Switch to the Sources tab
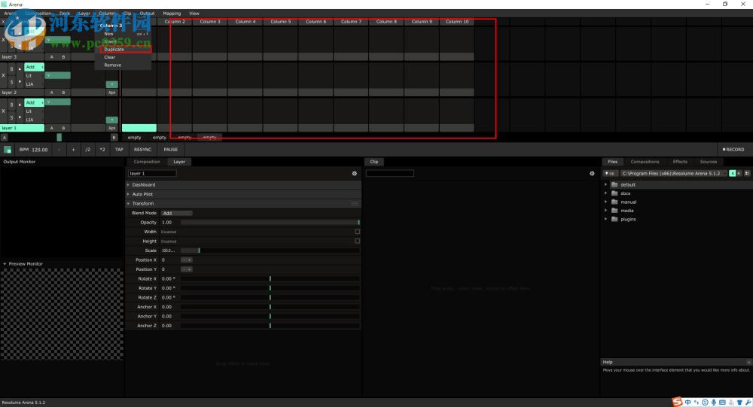 (x=709, y=162)
